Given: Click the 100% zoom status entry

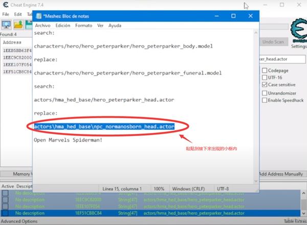Looking at the screenshot, I should click(159, 189).
